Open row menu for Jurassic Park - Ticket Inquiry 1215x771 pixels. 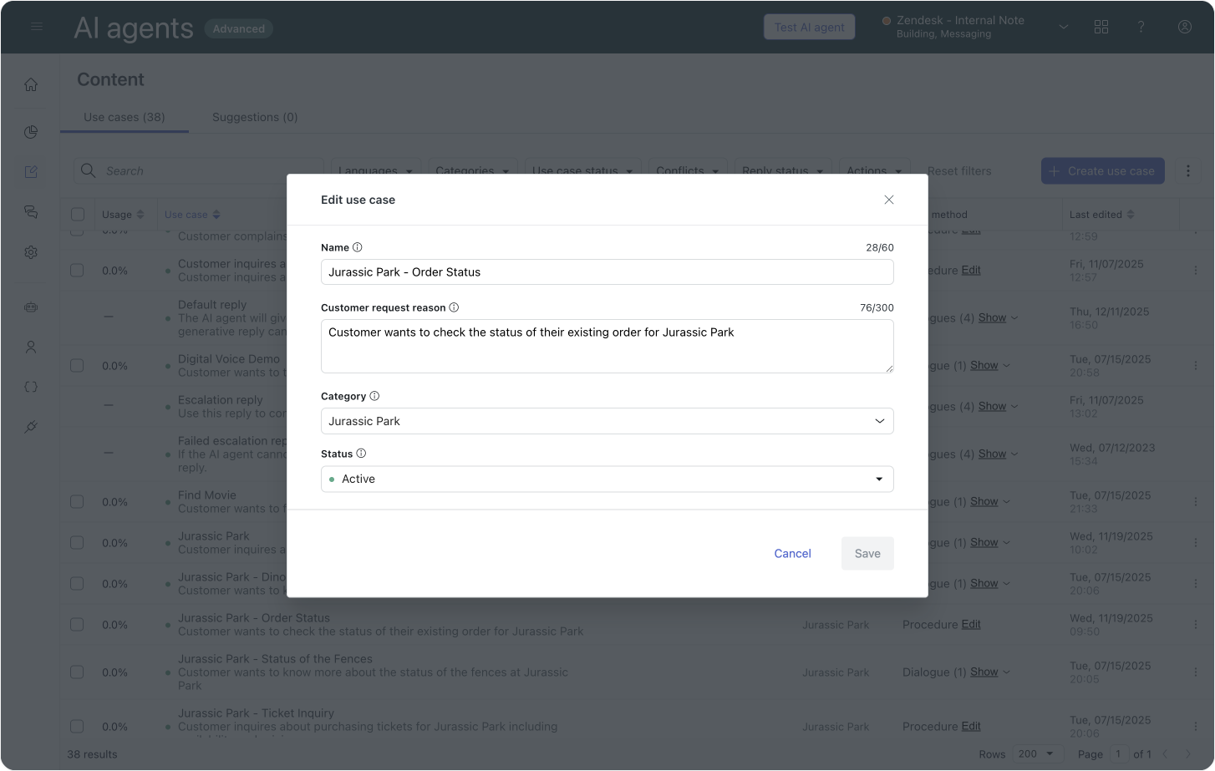coord(1196,727)
